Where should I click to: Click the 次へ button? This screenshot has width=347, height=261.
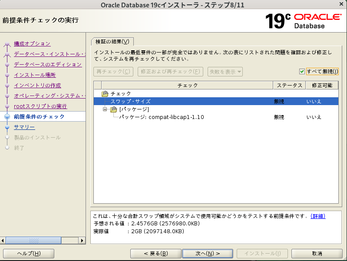click(x=208, y=254)
